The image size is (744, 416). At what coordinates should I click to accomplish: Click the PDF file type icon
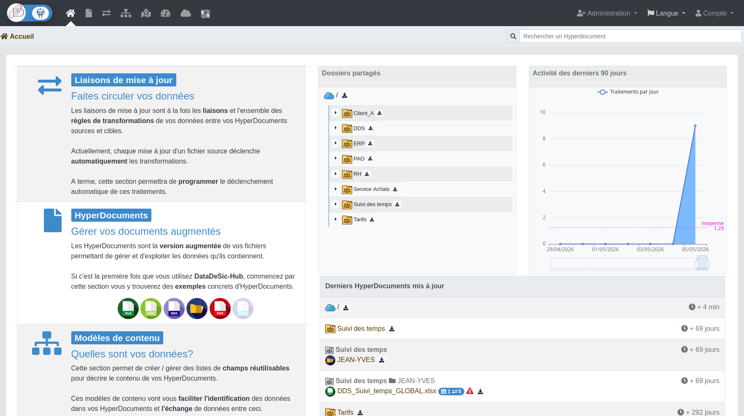click(x=220, y=309)
